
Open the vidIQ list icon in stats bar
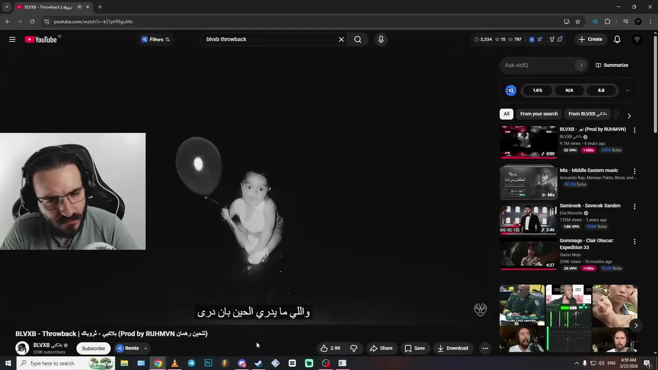point(540,40)
